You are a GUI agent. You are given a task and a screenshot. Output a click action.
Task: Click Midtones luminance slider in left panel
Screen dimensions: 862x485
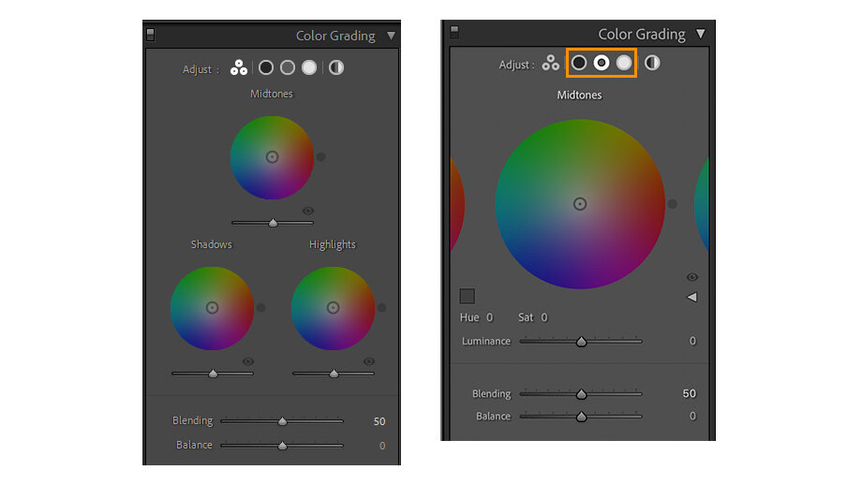[x=273, y=223]
